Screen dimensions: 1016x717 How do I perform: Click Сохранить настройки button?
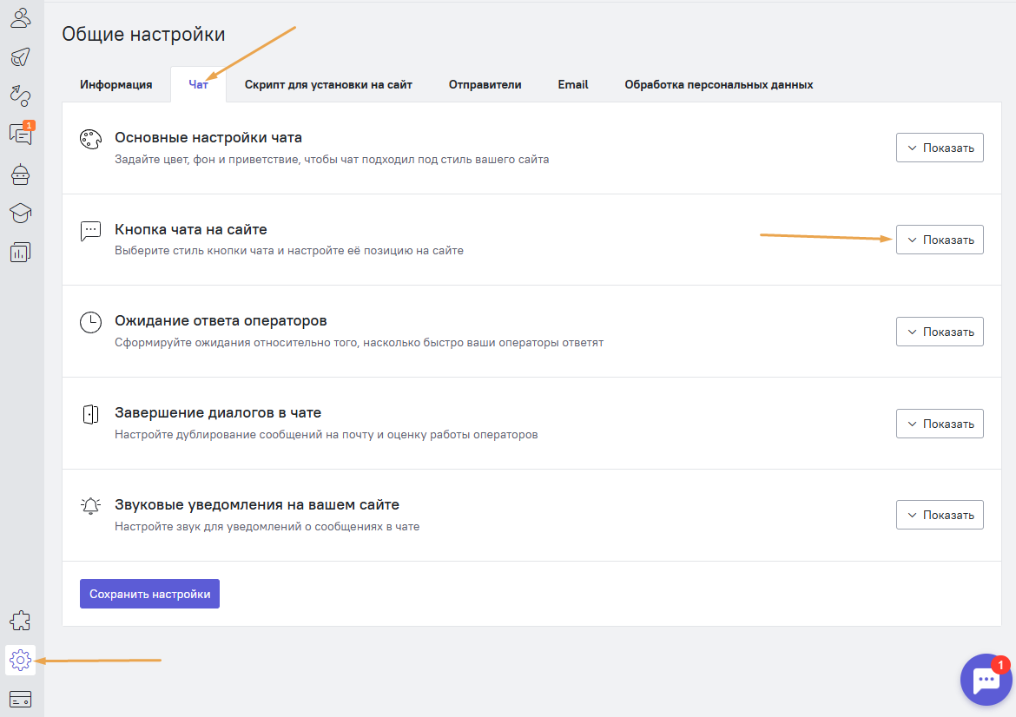[149, 595]
